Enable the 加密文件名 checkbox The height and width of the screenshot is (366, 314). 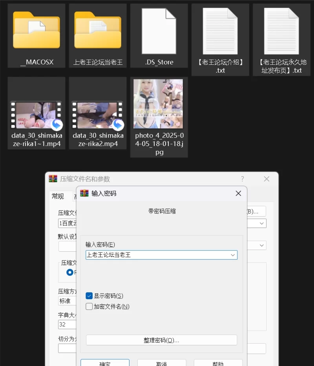pyautogui.click(x=89, y=307)
